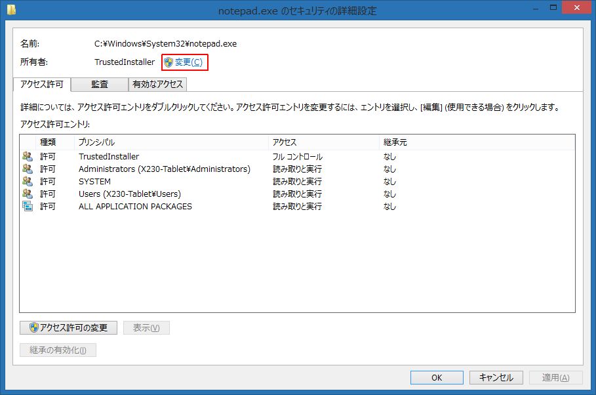Select the アクセス許可 tab
Image resolution: width=596 pixels, height=395 pixels.
coord(42,84)
